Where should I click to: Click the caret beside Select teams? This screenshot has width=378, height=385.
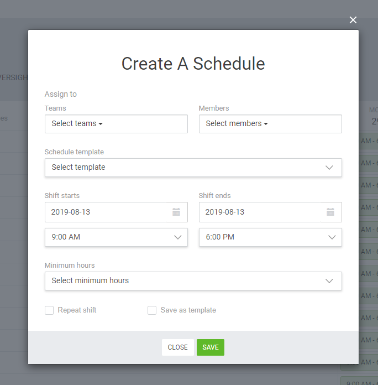(x=101, y=124)
